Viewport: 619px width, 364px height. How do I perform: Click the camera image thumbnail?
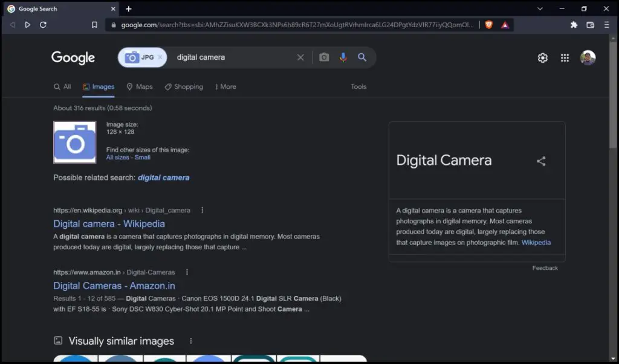pyautogui.click(x=74, y=142)
